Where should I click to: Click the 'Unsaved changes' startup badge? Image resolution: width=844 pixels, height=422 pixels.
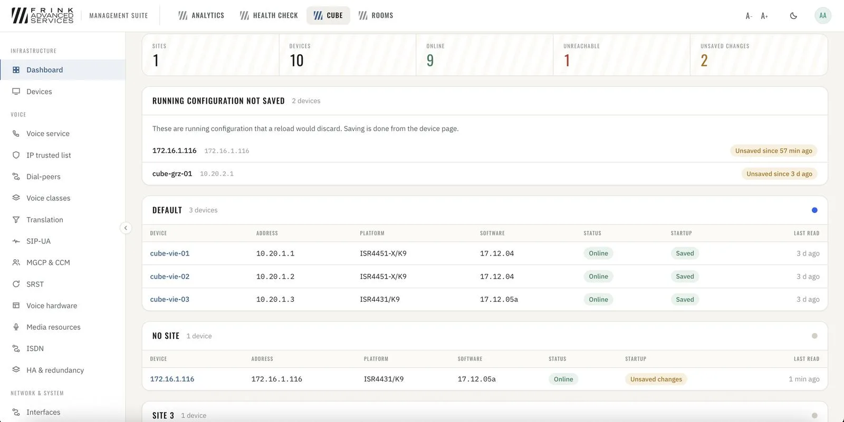656,379
